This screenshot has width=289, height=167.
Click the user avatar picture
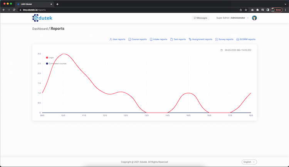click(x=254, y=18)
